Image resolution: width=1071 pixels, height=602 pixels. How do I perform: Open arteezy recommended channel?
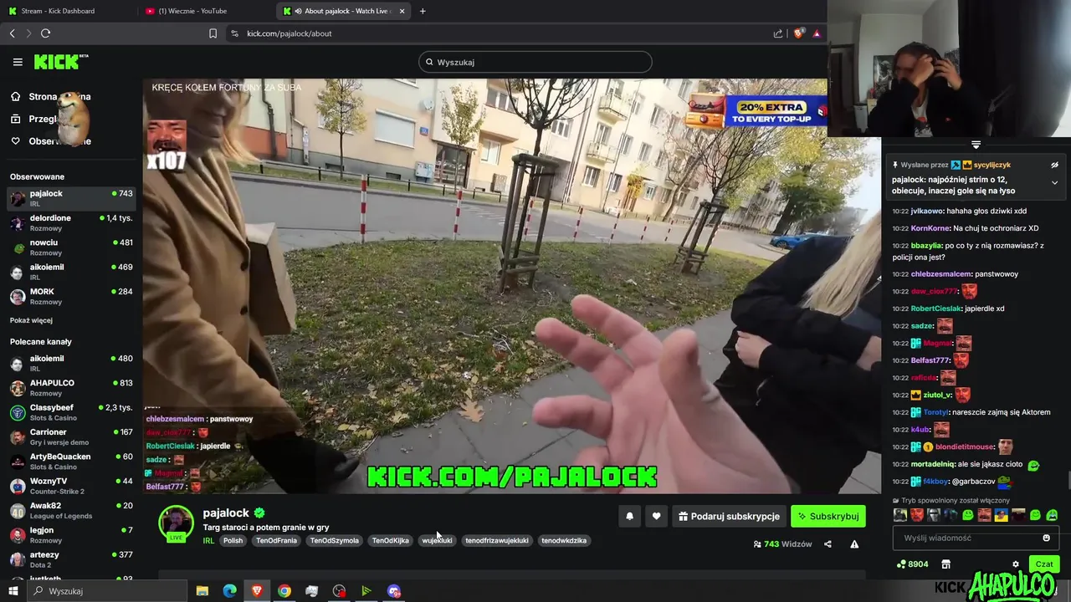71,559
